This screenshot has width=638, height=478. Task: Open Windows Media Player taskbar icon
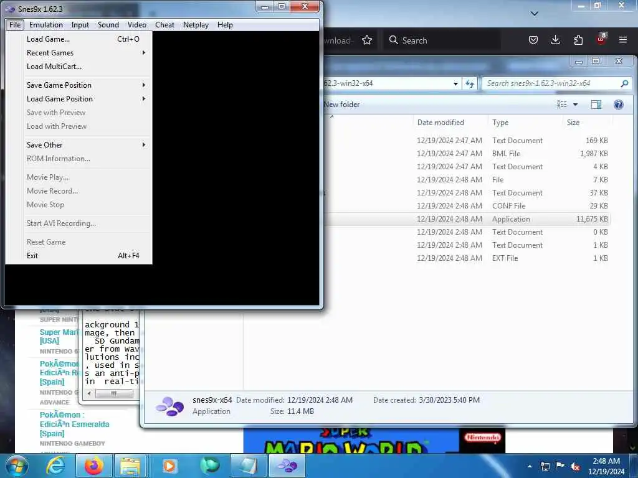[x=169, y=466]
